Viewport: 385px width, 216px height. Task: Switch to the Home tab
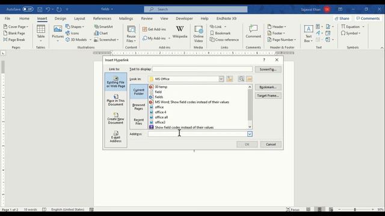click(24, 19)
